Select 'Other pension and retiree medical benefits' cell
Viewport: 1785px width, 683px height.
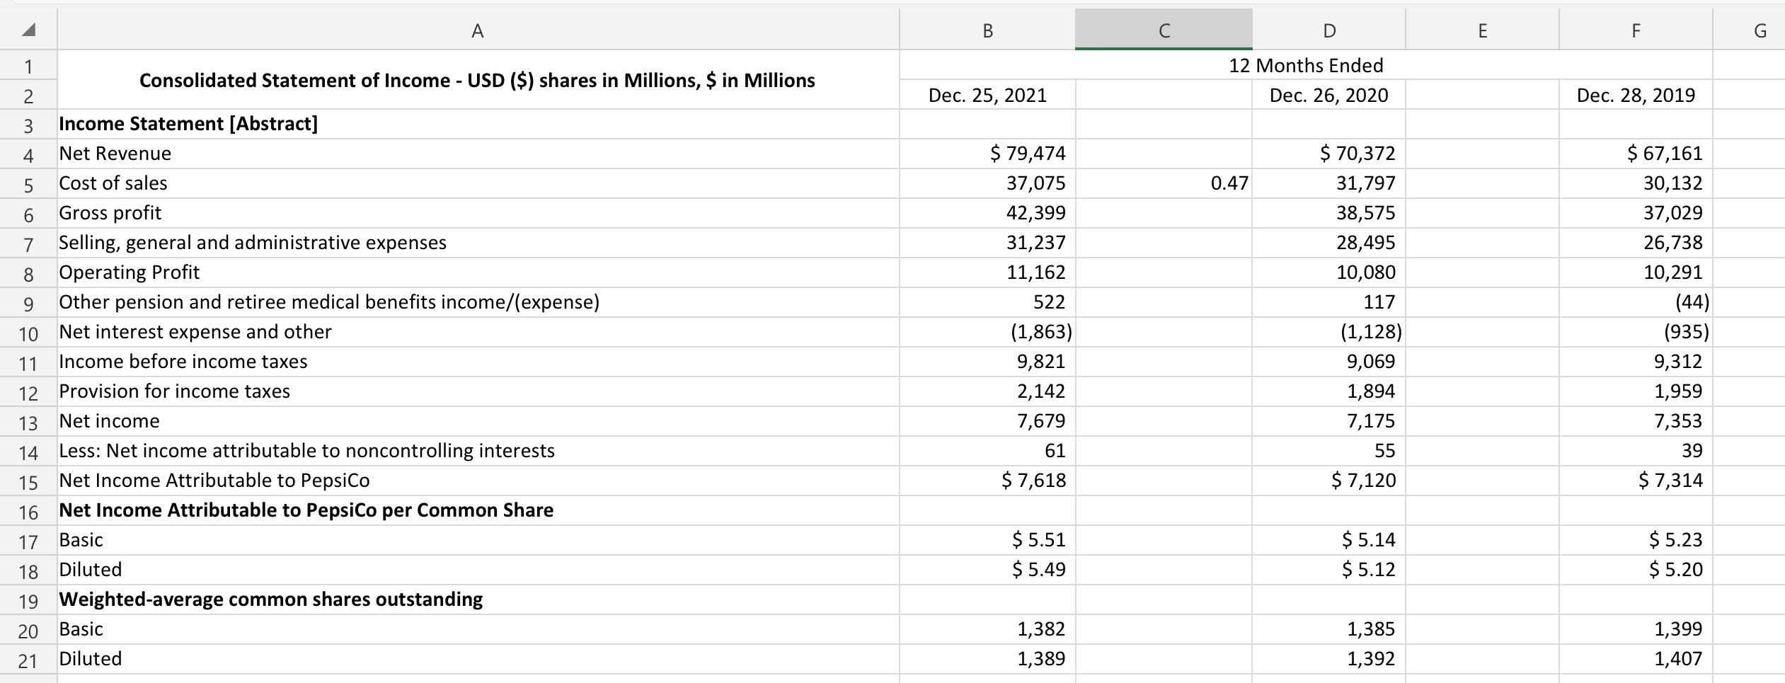point(478,302)
